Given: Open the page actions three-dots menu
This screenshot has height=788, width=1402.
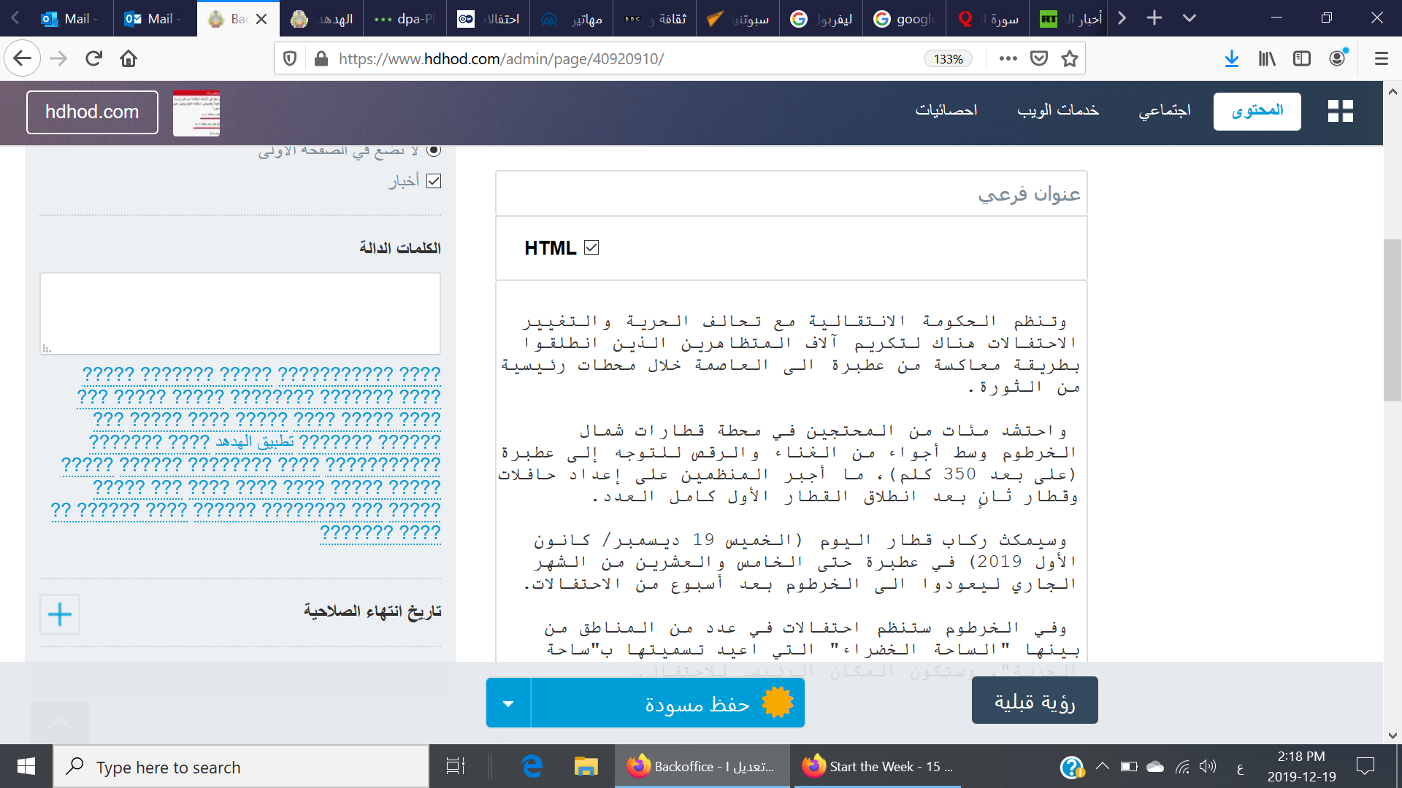Looking at the screenshot, I should click(1008, 58).
